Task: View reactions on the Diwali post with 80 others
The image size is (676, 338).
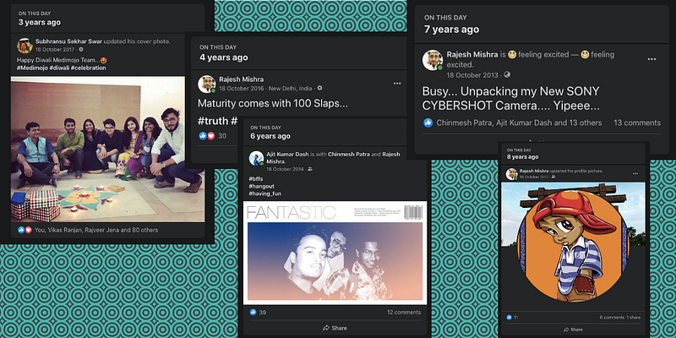Action: click(25, 230)
